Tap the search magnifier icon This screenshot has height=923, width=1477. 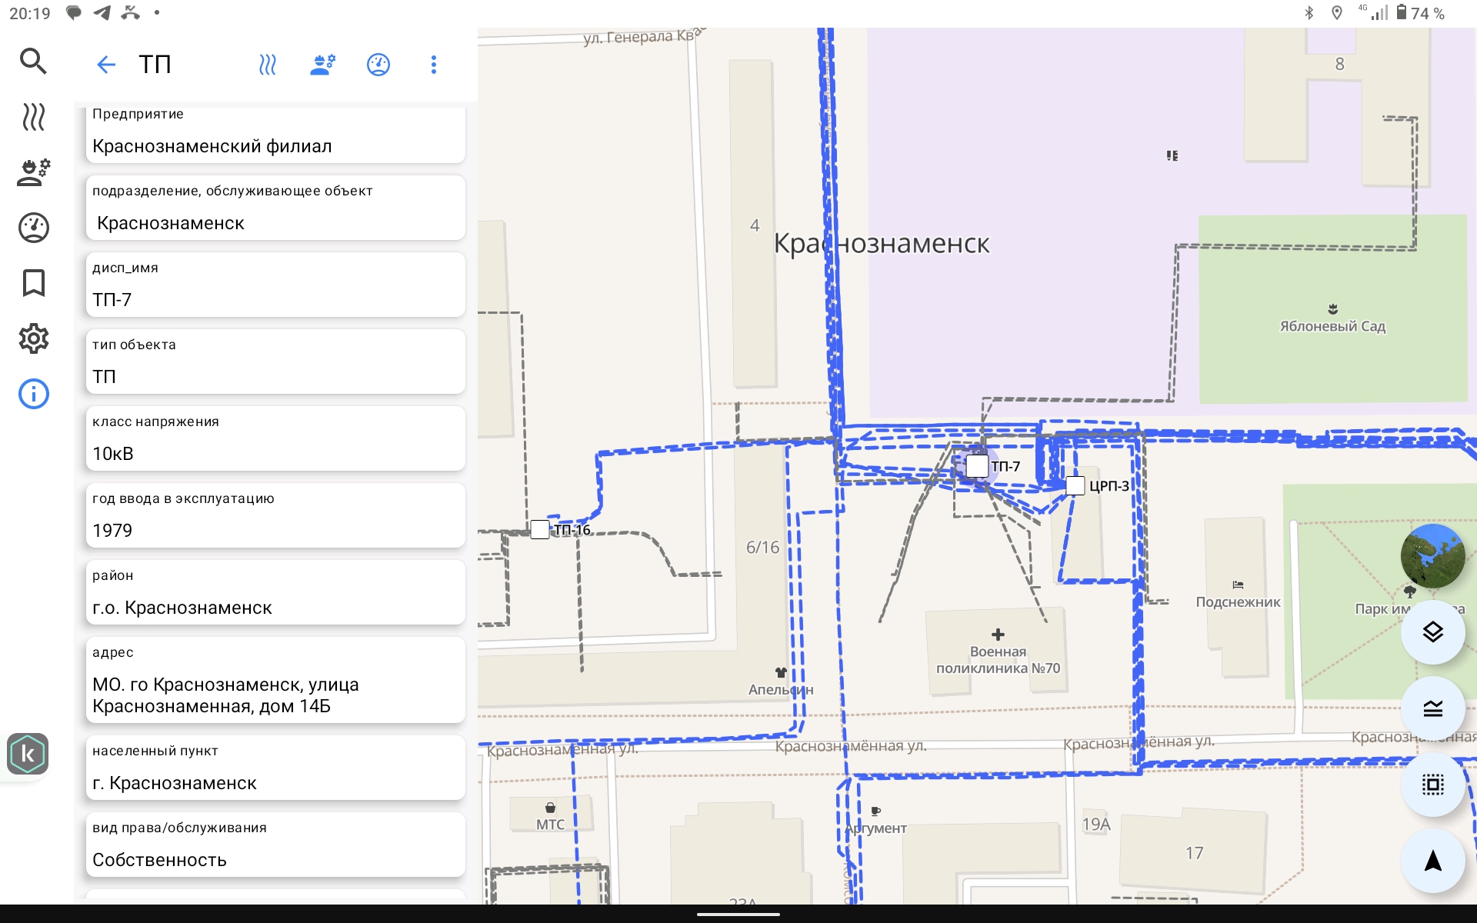[33, 61]
